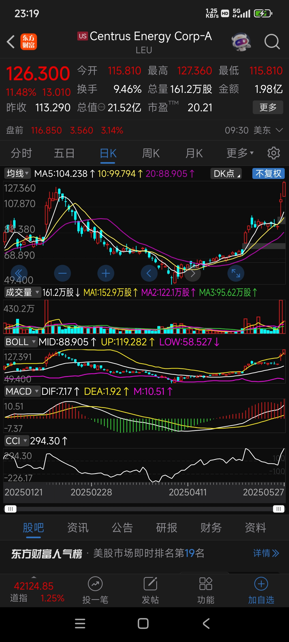Move chart left with arrow button

coord(149,273)
